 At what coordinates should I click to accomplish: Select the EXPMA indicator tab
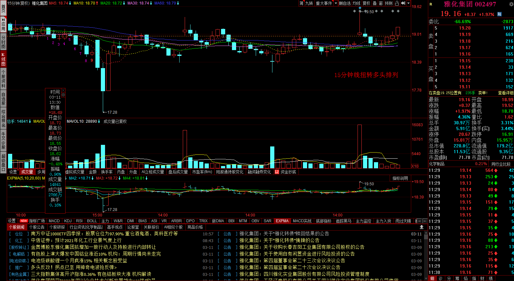tap(282, 221)
